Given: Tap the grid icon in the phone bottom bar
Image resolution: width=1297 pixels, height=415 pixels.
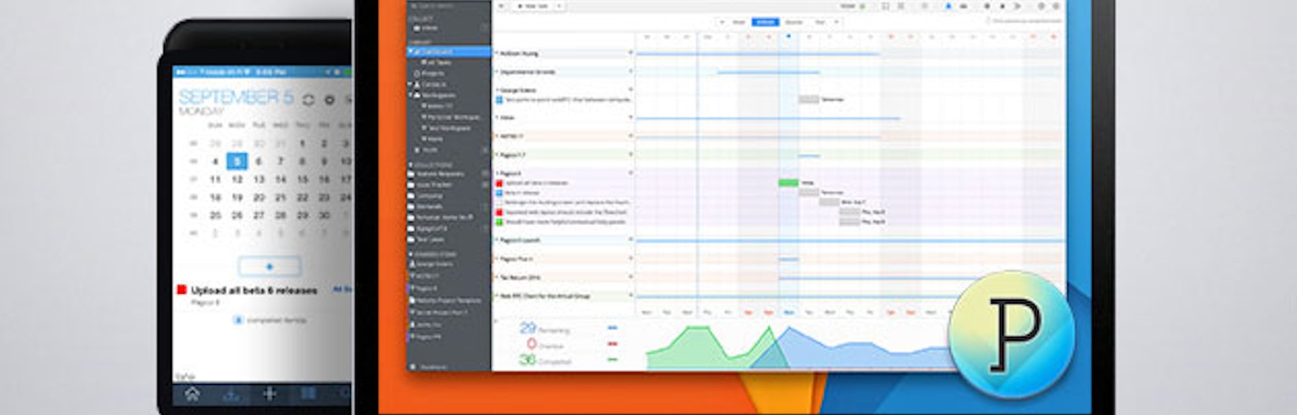Looking at the screenshot, I should [309, 394].
